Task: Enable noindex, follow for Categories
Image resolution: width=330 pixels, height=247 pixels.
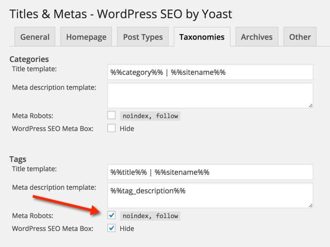Action: coord(111,116)
